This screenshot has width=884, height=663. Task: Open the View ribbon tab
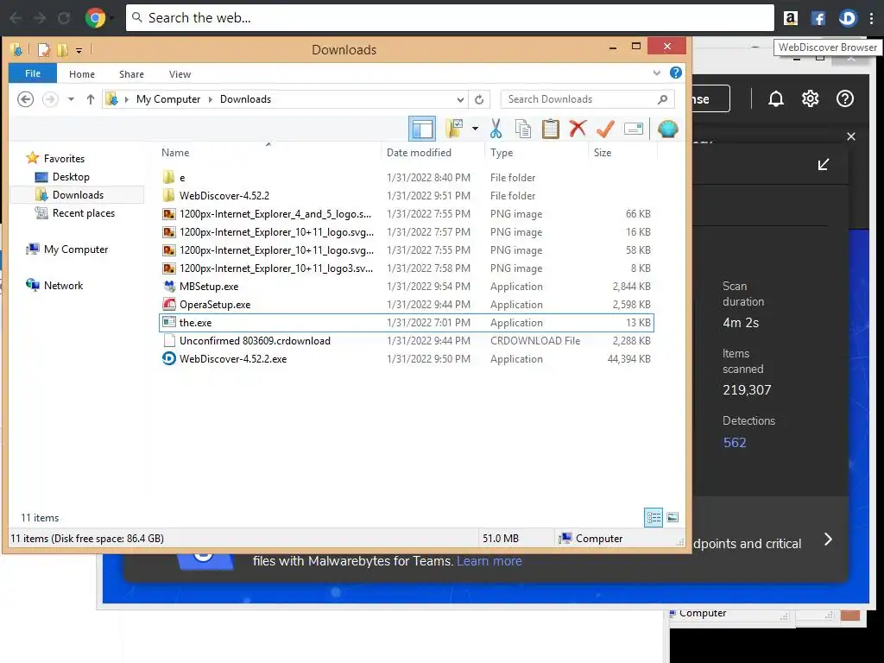pos(180,74)
